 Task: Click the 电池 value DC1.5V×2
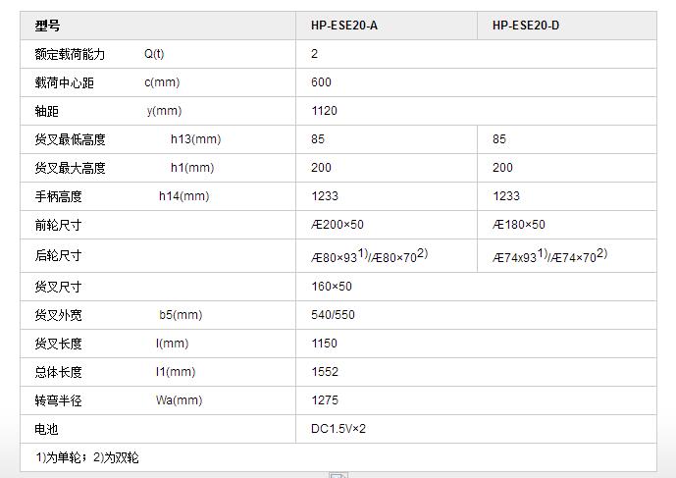coord(338,429)
